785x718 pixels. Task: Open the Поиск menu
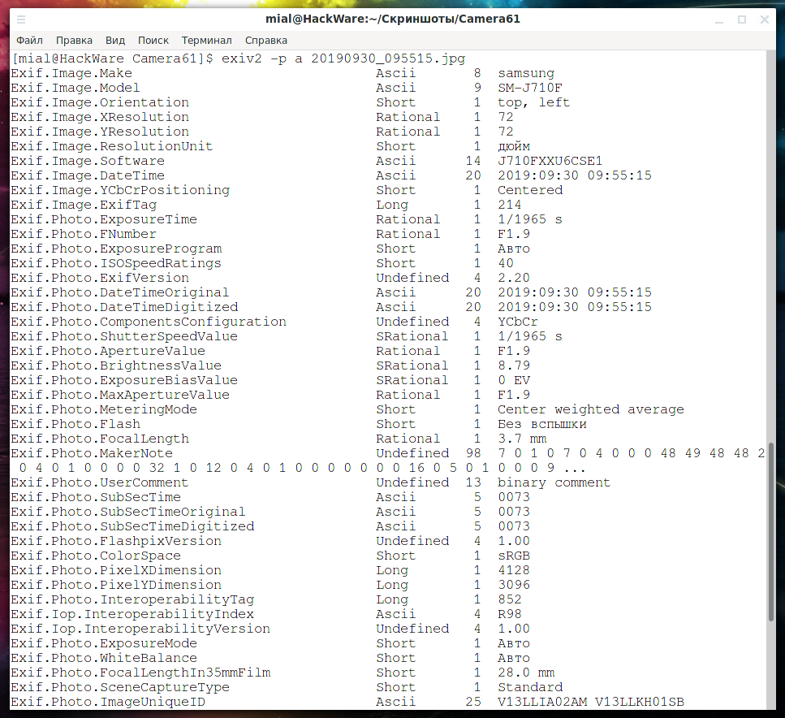point(153,40)
